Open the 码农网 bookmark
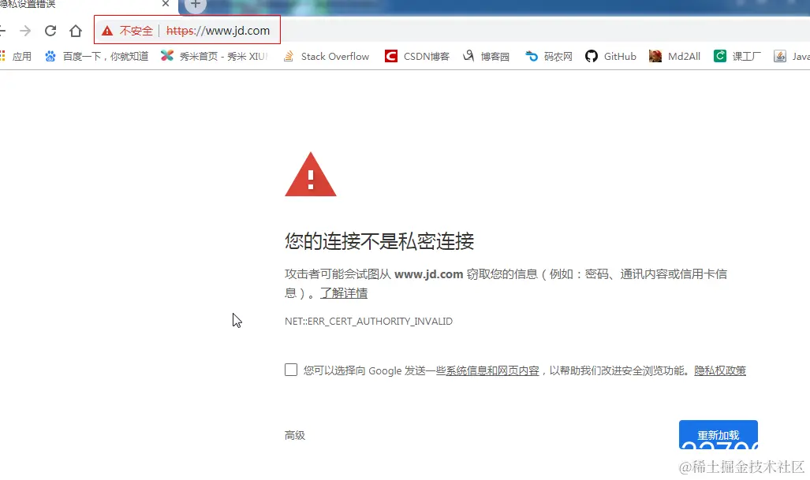The height and width of the screenshot is (480, 810). point(547,56)
